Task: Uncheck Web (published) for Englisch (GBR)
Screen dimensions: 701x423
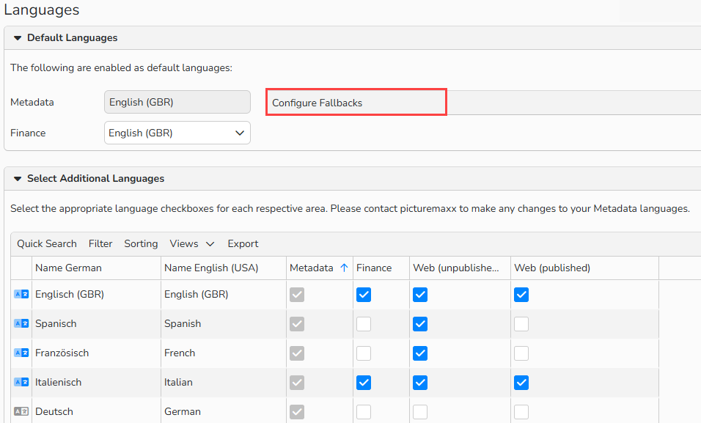Action: point(521,295)
